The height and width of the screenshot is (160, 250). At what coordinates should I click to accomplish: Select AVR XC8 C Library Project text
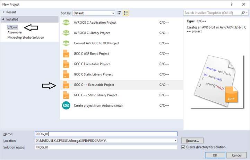(x=92, y=33)
